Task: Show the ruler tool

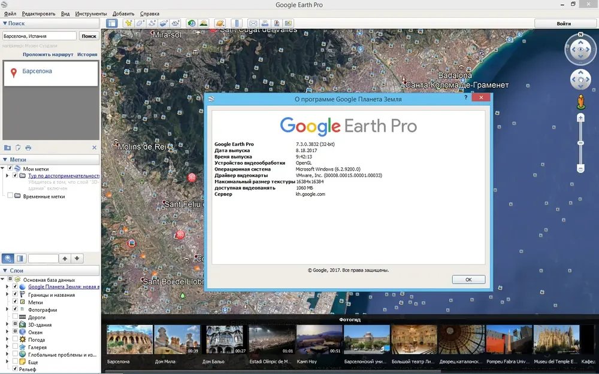Action: point(237,23)
